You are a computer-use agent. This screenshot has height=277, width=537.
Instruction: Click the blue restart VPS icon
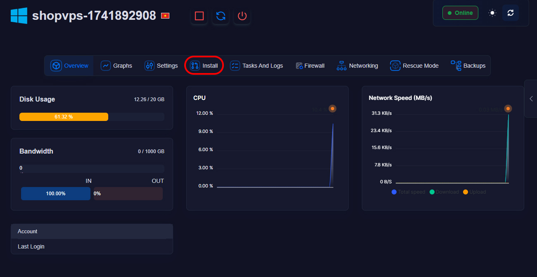click(x=221, y=16)
